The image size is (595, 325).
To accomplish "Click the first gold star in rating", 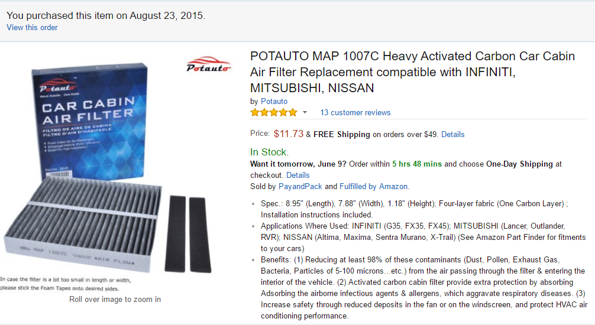I will pos(256,112).
